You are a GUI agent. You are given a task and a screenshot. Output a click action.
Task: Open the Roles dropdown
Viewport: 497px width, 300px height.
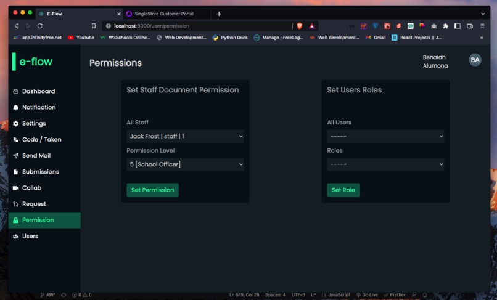pyautogui.click(x=385, y=164)
